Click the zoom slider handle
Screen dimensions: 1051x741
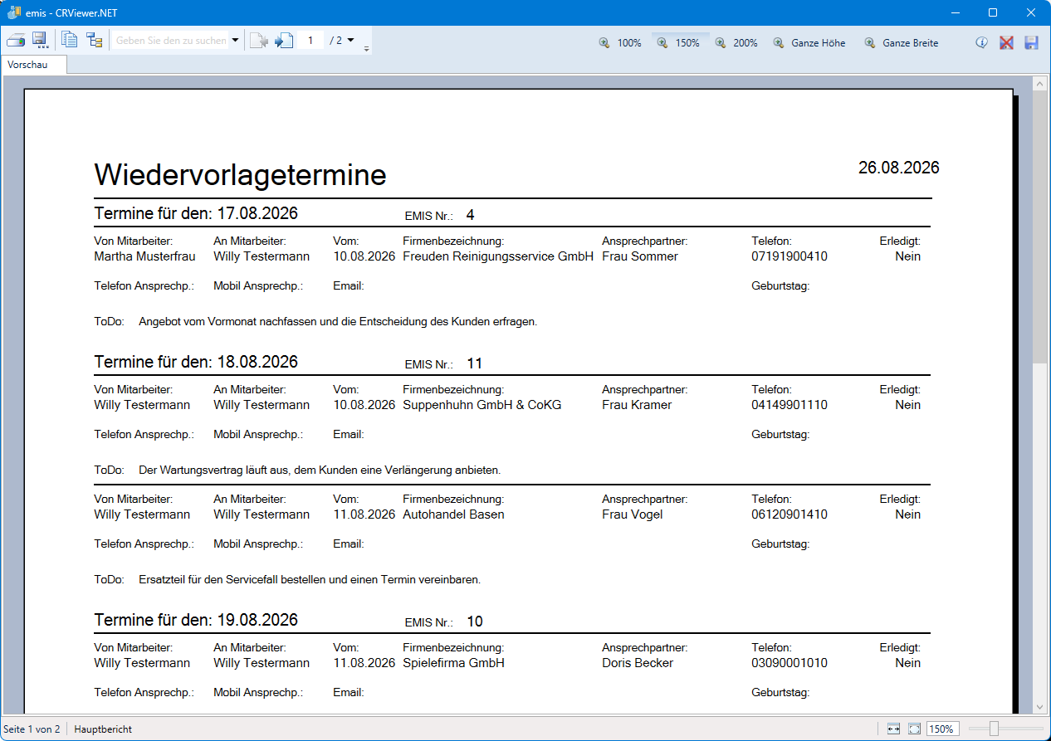tap(993, 729)
